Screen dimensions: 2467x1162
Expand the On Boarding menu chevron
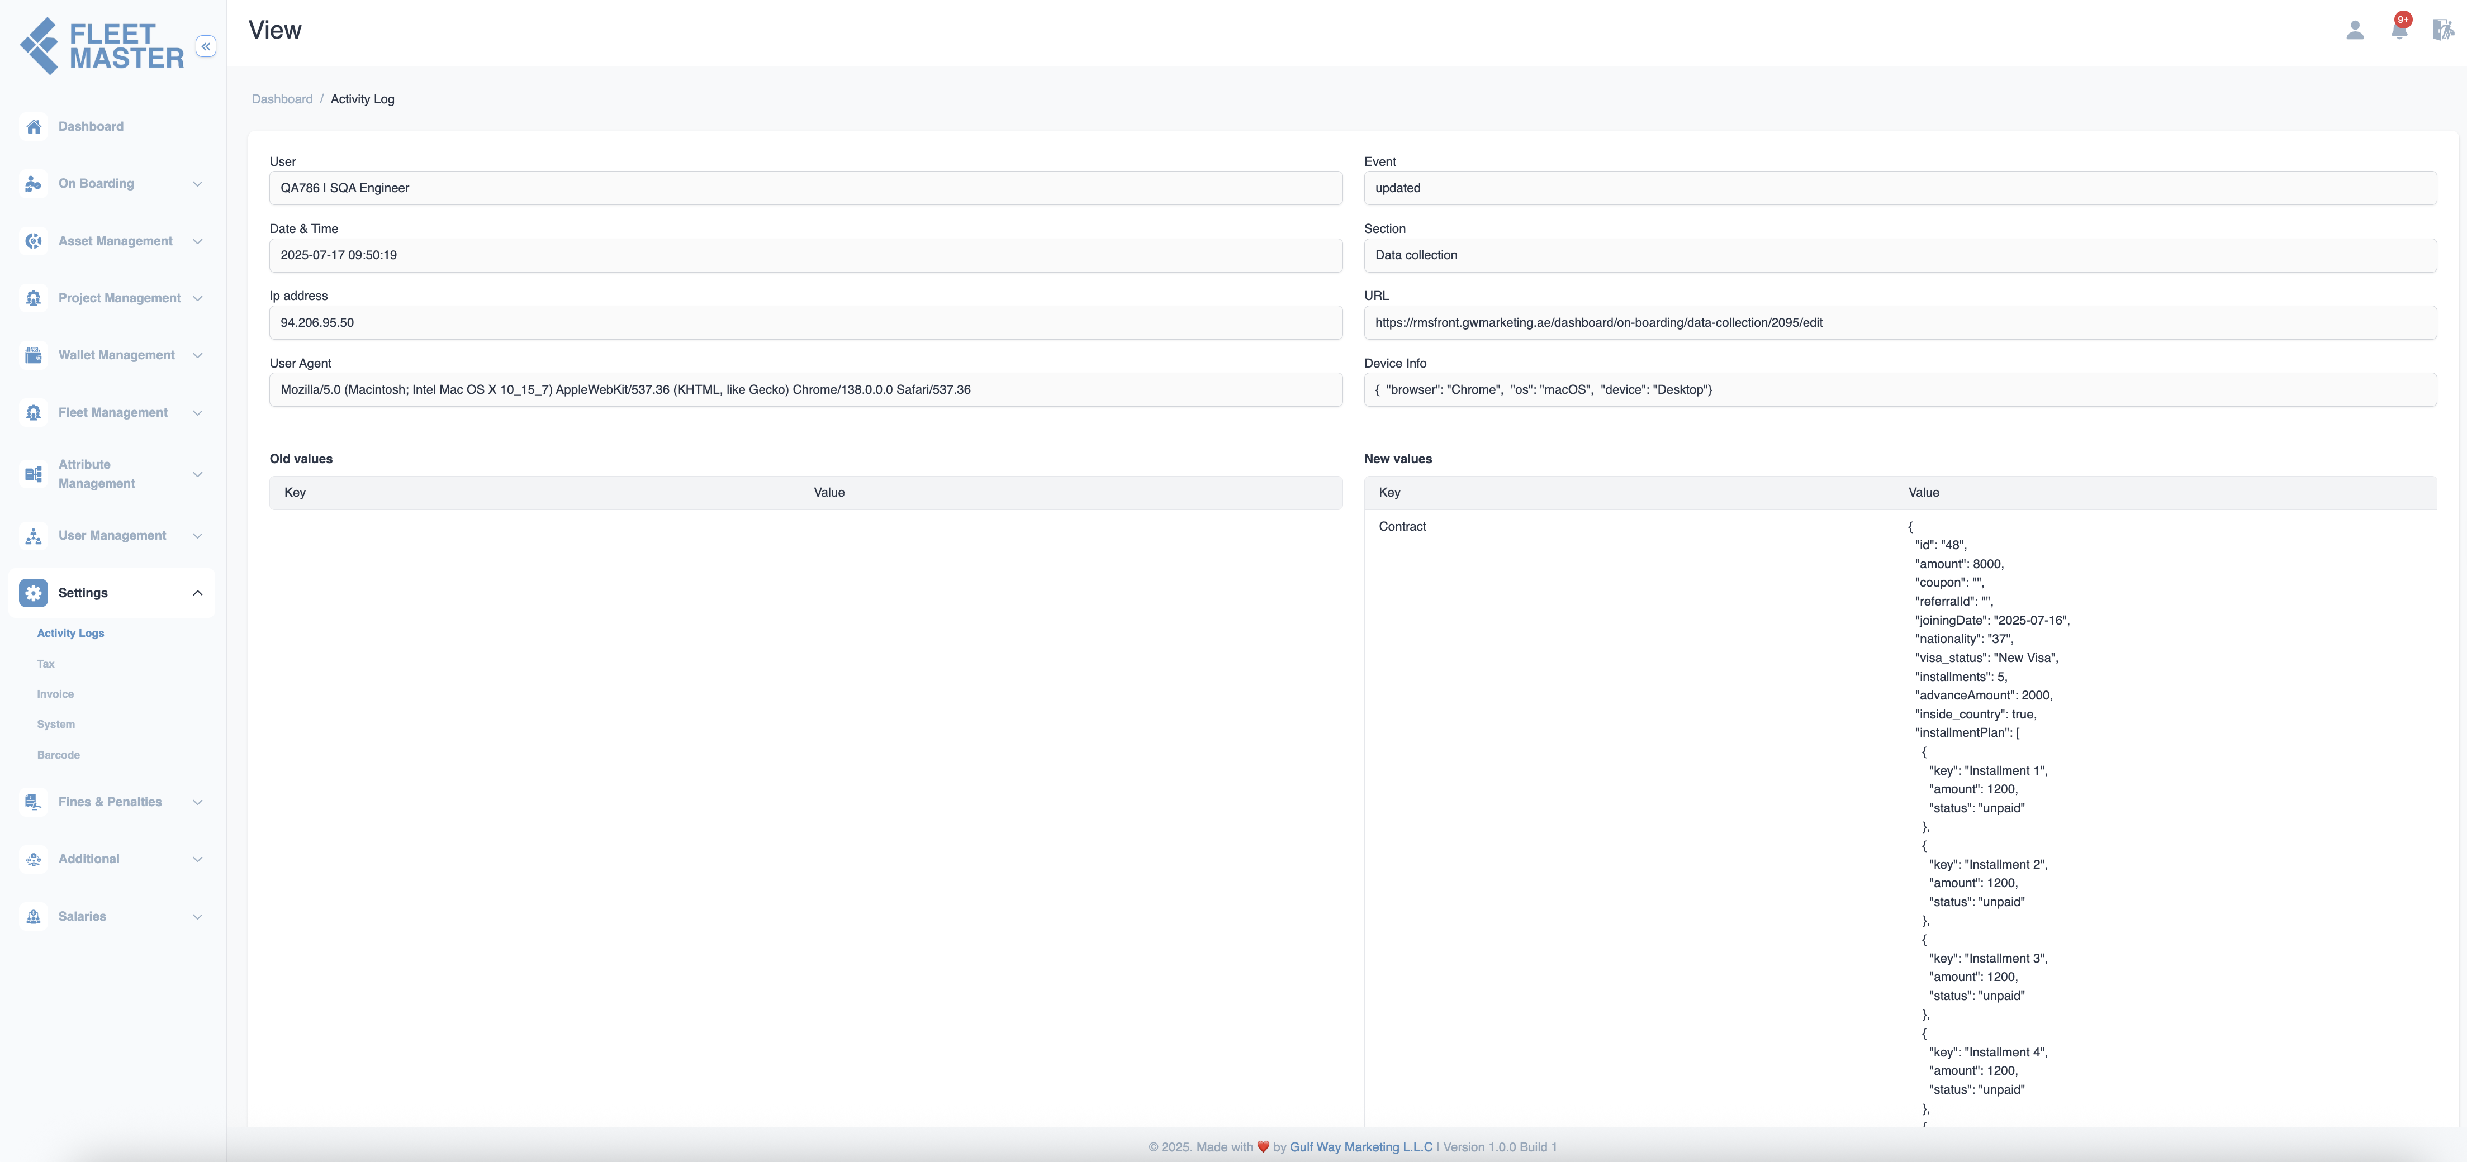pyautogui.click(x=197, y=184)
